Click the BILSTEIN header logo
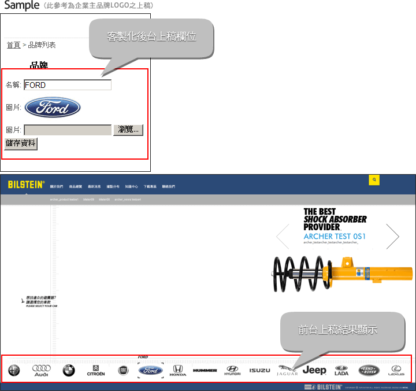Viewport: 416px width, 391px height. click(x=26, y=185)
